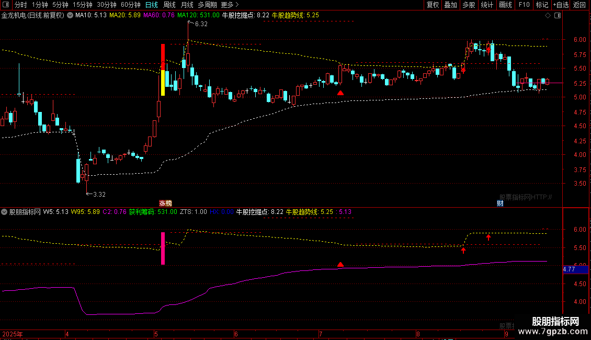Activate the 画线 drawing tool
Viewport: 591px width, 340px height.
click(x=505, y=5)
